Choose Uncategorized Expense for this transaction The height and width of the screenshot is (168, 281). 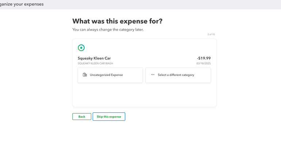110,75
